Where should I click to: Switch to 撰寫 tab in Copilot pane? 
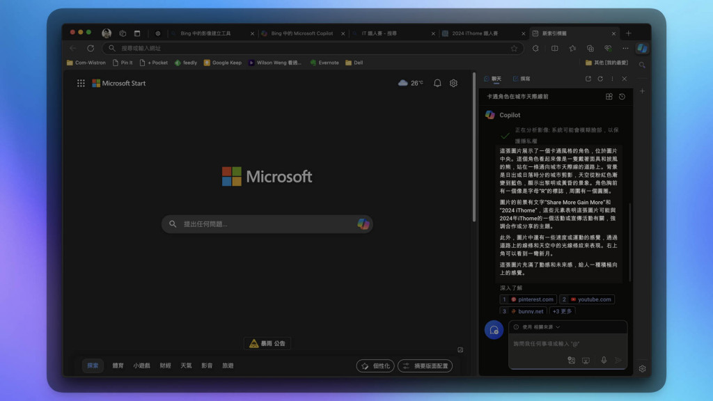point(522,79)
